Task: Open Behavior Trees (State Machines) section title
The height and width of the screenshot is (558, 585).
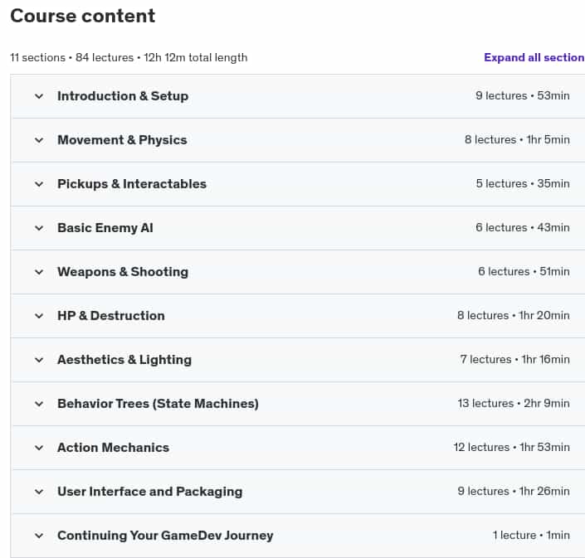Action: pos(158,404)
